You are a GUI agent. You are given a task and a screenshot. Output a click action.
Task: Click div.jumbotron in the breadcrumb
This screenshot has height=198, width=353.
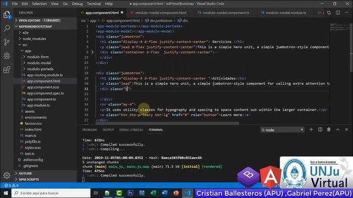[x=159, y=20]
